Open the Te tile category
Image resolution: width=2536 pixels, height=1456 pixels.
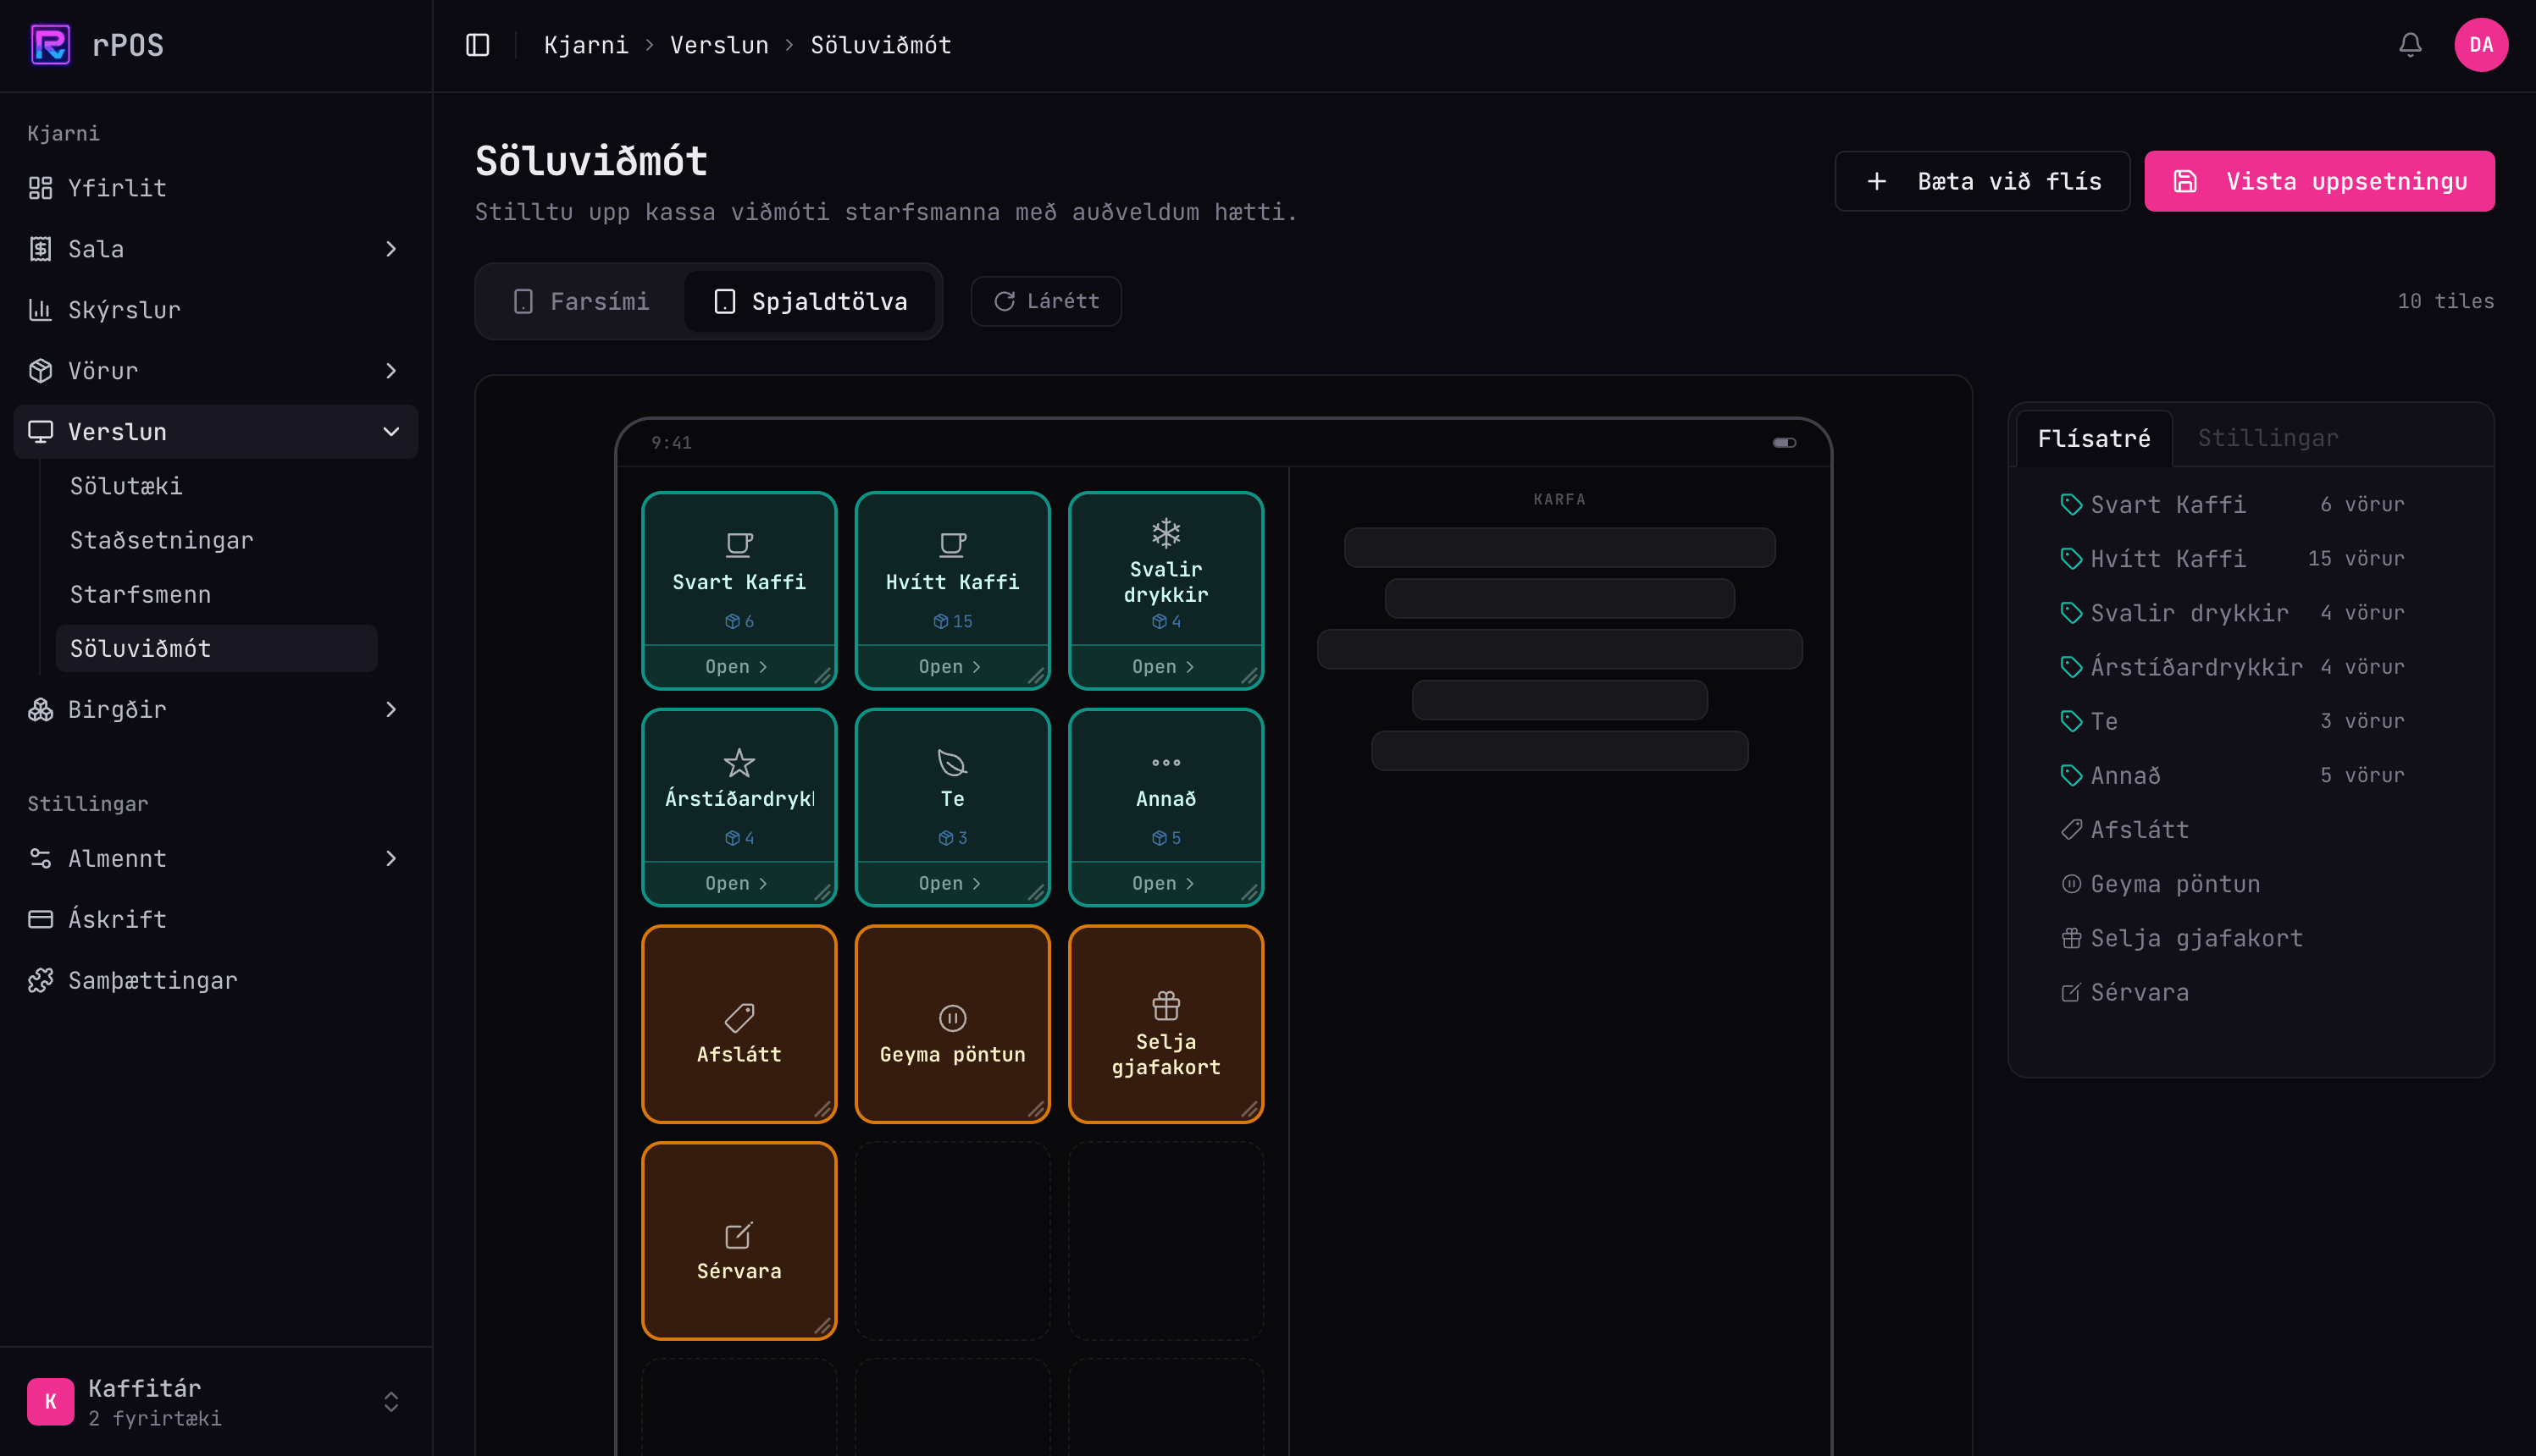pyautogui.click(x=950, y=884)
